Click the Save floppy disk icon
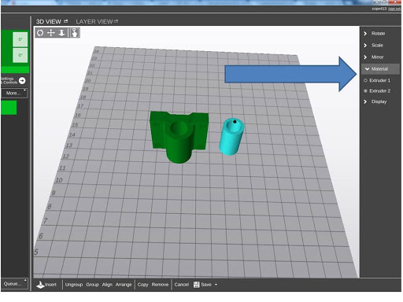 (x=196, y=285)
